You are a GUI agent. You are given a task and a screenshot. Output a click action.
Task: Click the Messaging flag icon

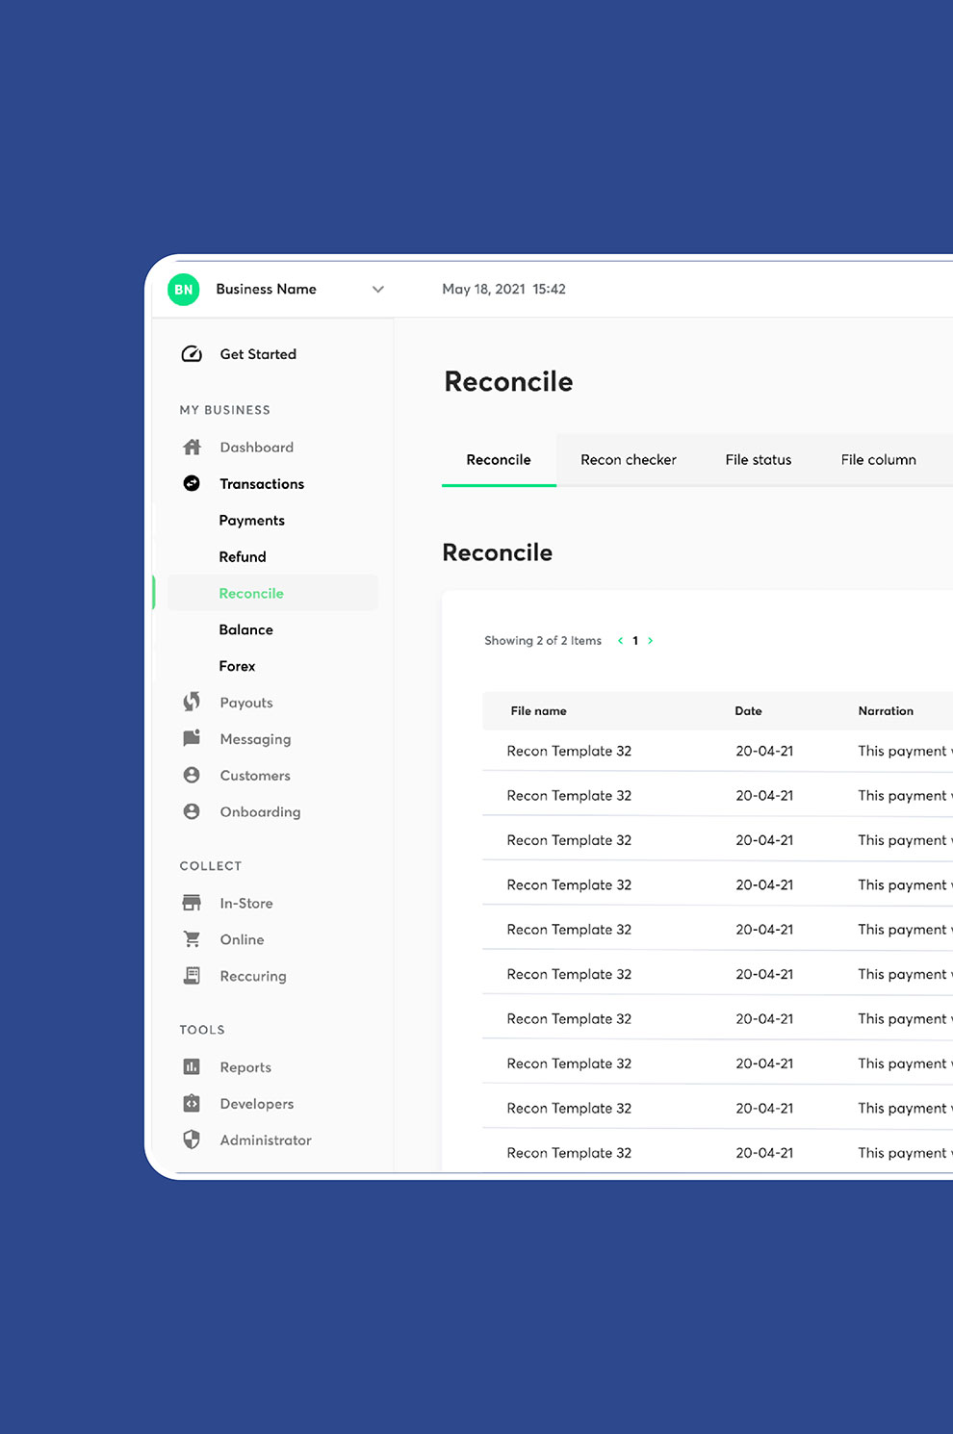[192, 738]
